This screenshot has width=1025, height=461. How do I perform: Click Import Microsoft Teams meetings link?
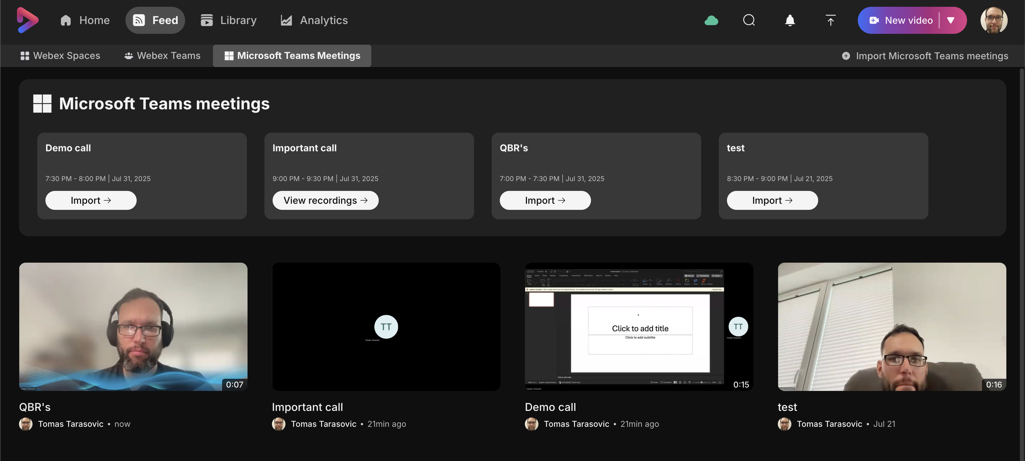click(925, 56)
